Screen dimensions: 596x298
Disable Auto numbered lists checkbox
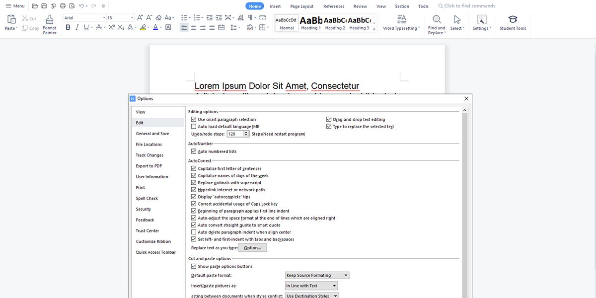(194, 151)
